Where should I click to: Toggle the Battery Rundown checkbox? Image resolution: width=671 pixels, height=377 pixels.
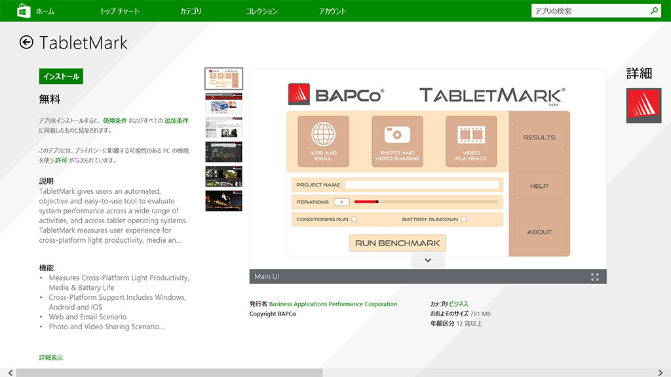coord(464,219)
